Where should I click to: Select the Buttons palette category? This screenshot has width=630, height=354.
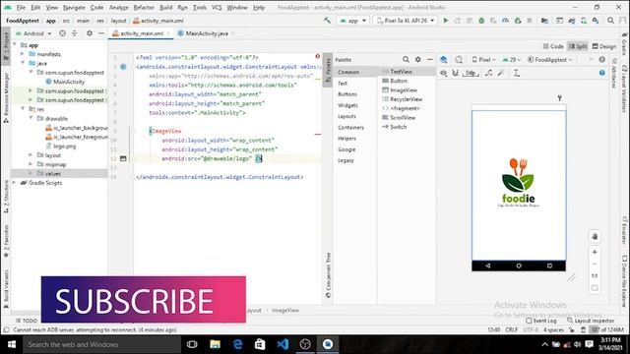click(x=347, y=94)
